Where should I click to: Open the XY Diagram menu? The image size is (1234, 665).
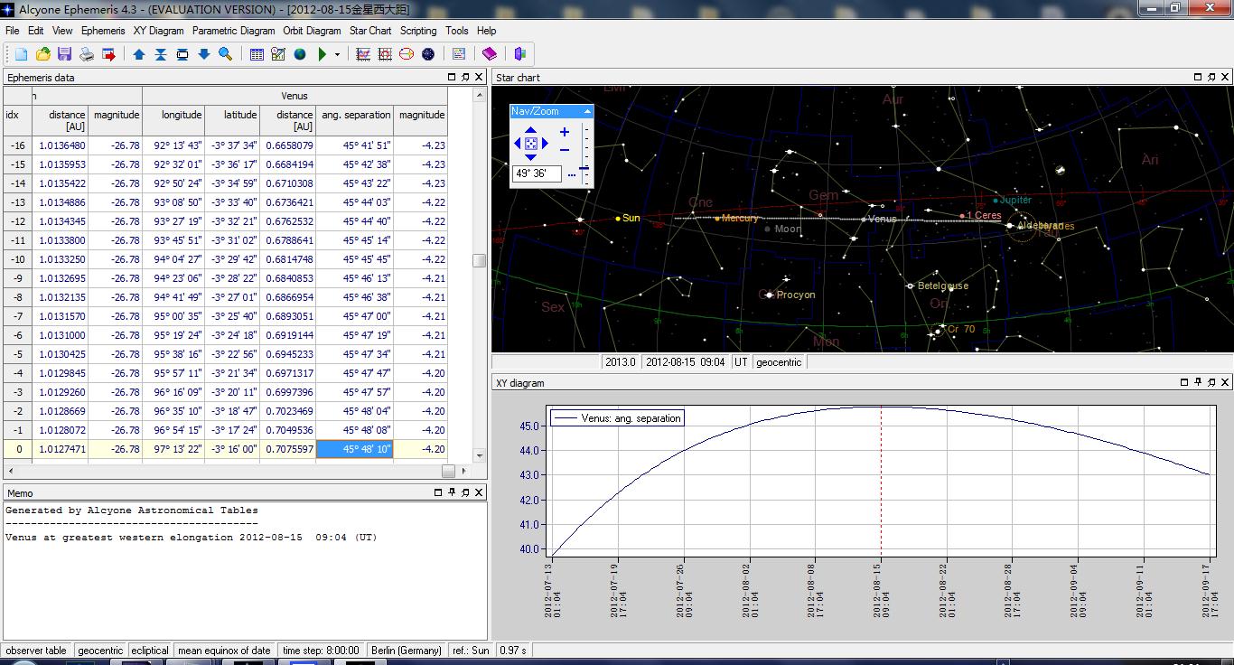pyautogui.click(x=158, y=31)
